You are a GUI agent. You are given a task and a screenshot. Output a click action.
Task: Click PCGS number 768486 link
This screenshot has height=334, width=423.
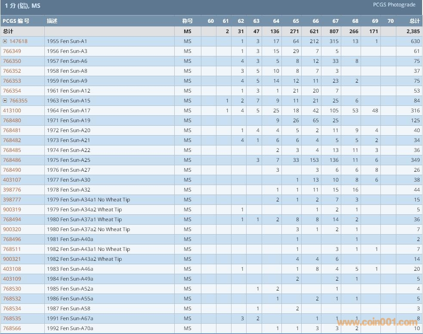tap(12, 160)
